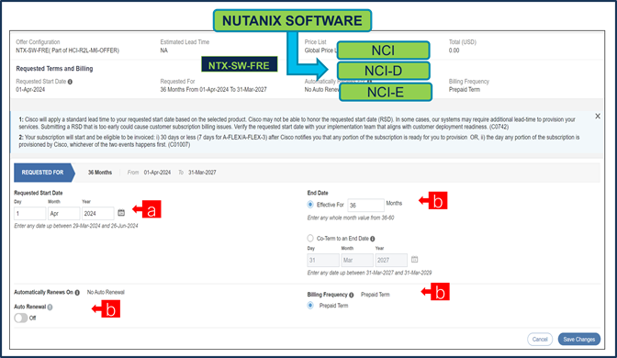
Task: Click the REQUESTED FOR tab header
Action: pos(44,173)
